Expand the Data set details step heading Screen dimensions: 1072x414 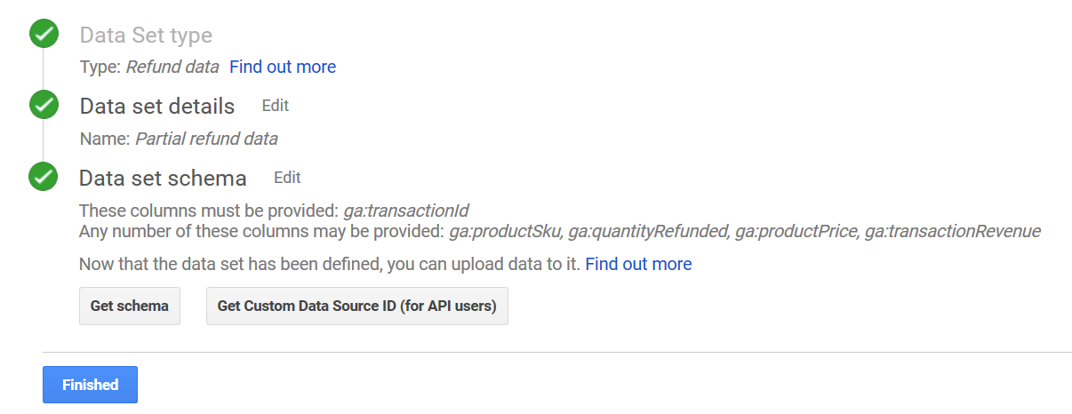(157, 107)
